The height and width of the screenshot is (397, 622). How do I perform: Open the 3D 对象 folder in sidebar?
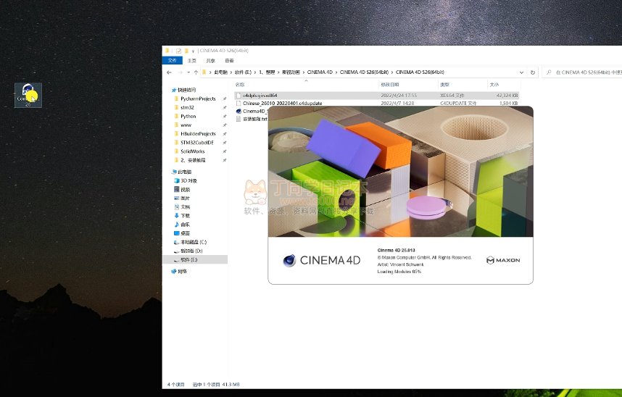coord(176,180)
